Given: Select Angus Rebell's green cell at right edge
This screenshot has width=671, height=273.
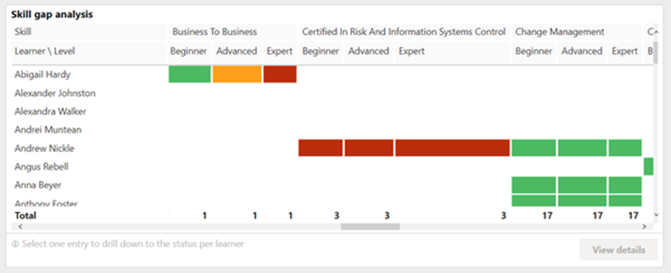Looking at the screenshot, I should (648, 166).
